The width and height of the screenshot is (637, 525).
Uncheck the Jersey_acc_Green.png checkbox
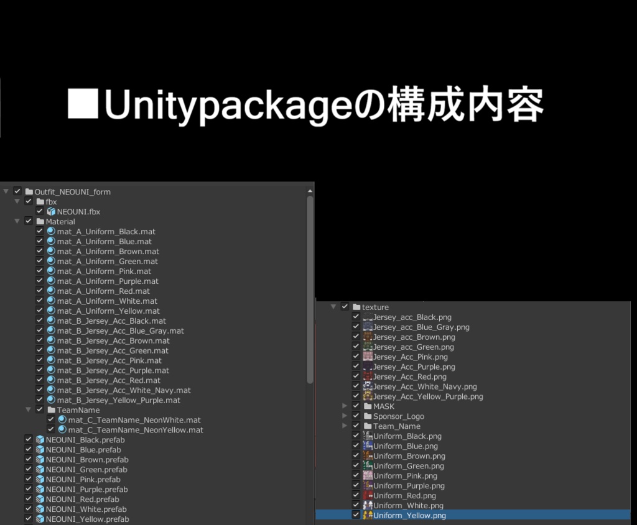coord(356,347)
